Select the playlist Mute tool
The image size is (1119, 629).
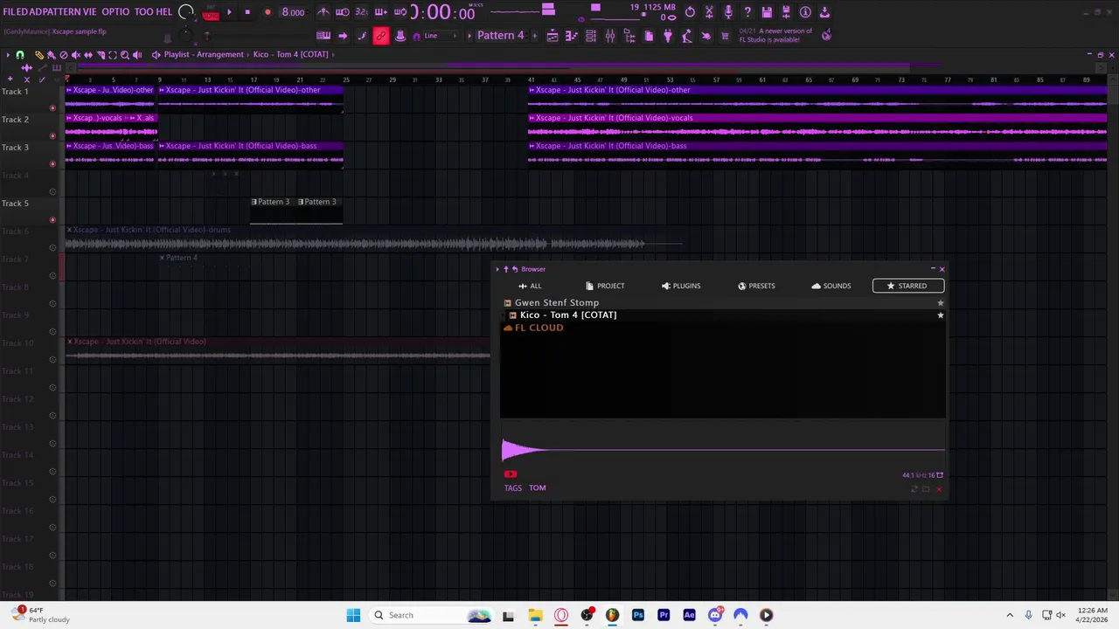(x=75, y=55)
